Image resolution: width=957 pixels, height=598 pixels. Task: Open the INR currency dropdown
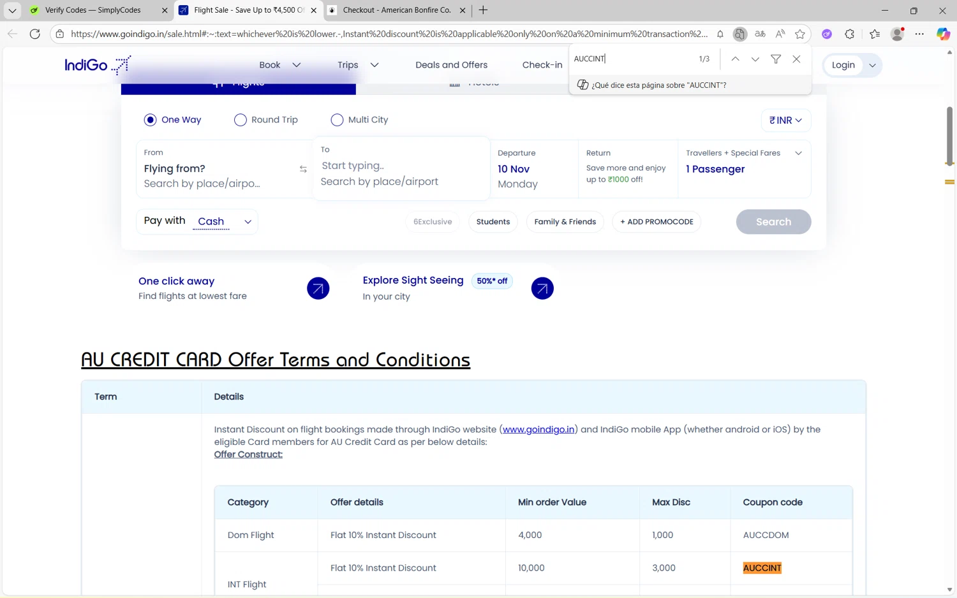click(786, 120)
